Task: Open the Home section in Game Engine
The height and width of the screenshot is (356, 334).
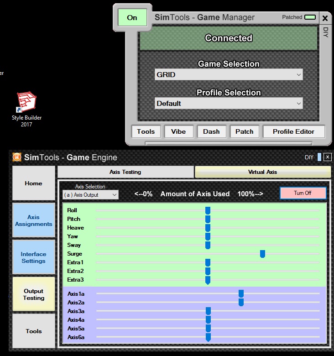Action: (x=34, y=183)
